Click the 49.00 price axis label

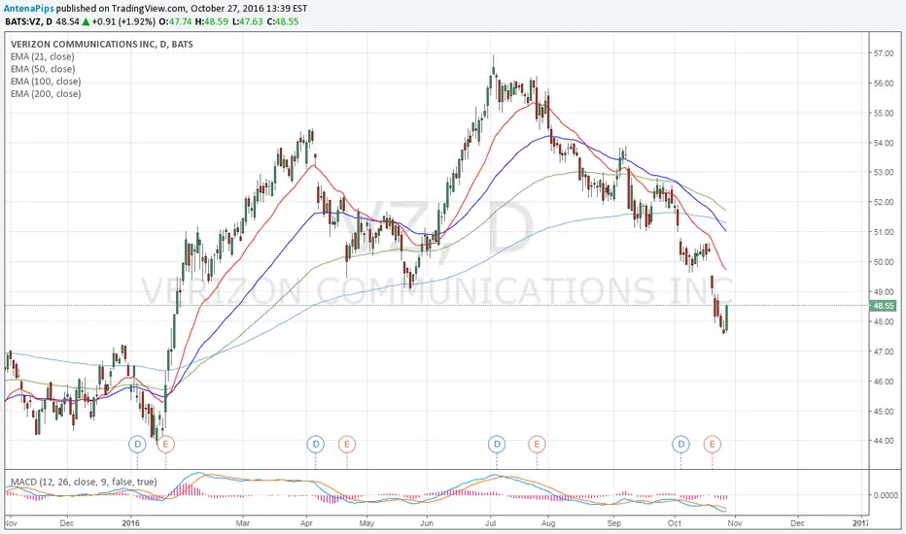tap(884, 292)
